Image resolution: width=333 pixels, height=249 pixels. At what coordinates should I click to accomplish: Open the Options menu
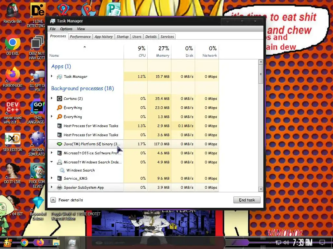(66, 29)
